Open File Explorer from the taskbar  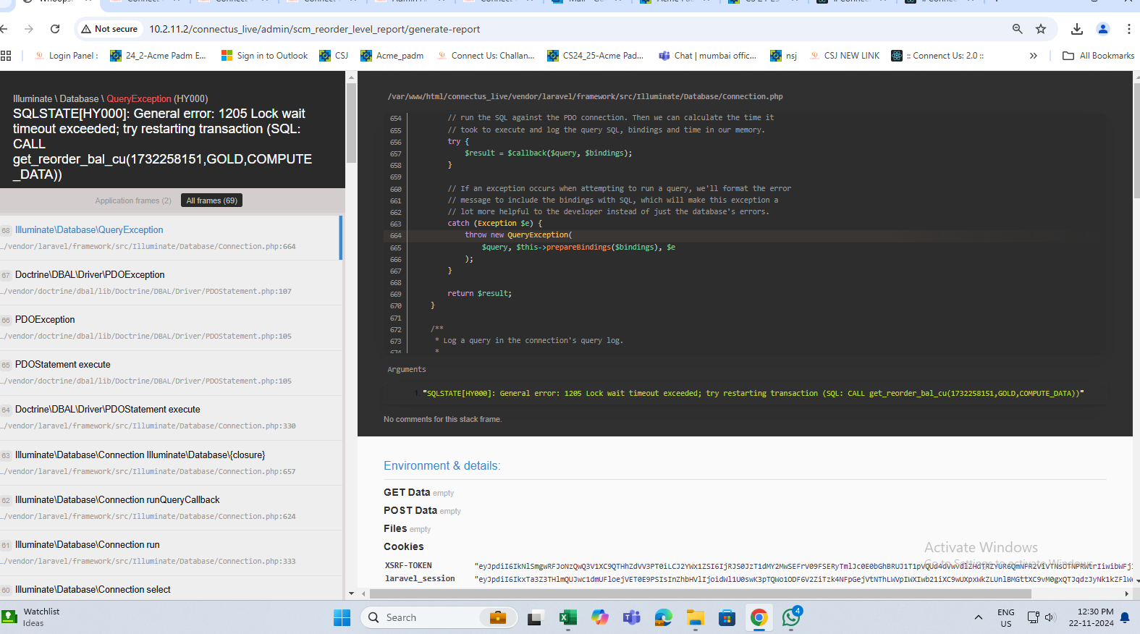click(x=696, y=617)
